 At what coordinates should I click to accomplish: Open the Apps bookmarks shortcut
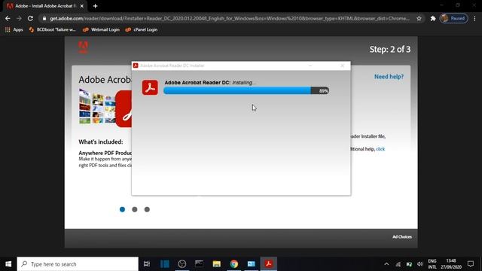click(14, 30)
